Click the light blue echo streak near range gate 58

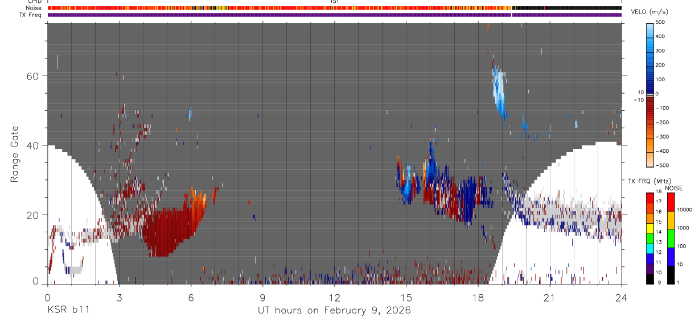[x=499, y=91]
